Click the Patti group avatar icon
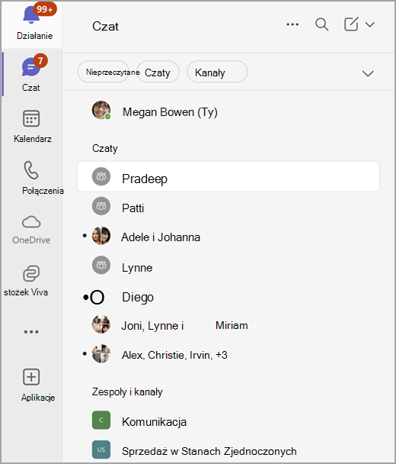Screen dimensions: 396x464 101,206
